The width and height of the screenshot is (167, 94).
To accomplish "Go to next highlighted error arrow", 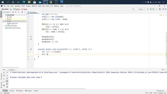I will [x=166, y=15].
